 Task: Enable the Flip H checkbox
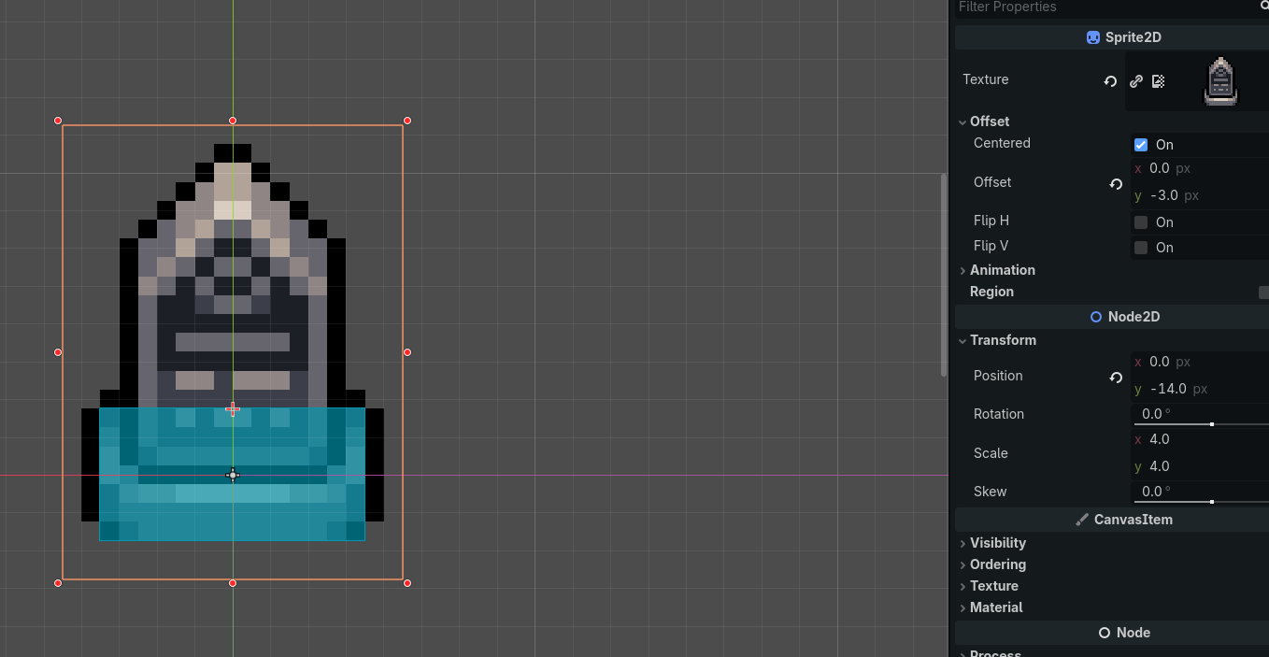pyautogui.click(x=1141, y=222)
